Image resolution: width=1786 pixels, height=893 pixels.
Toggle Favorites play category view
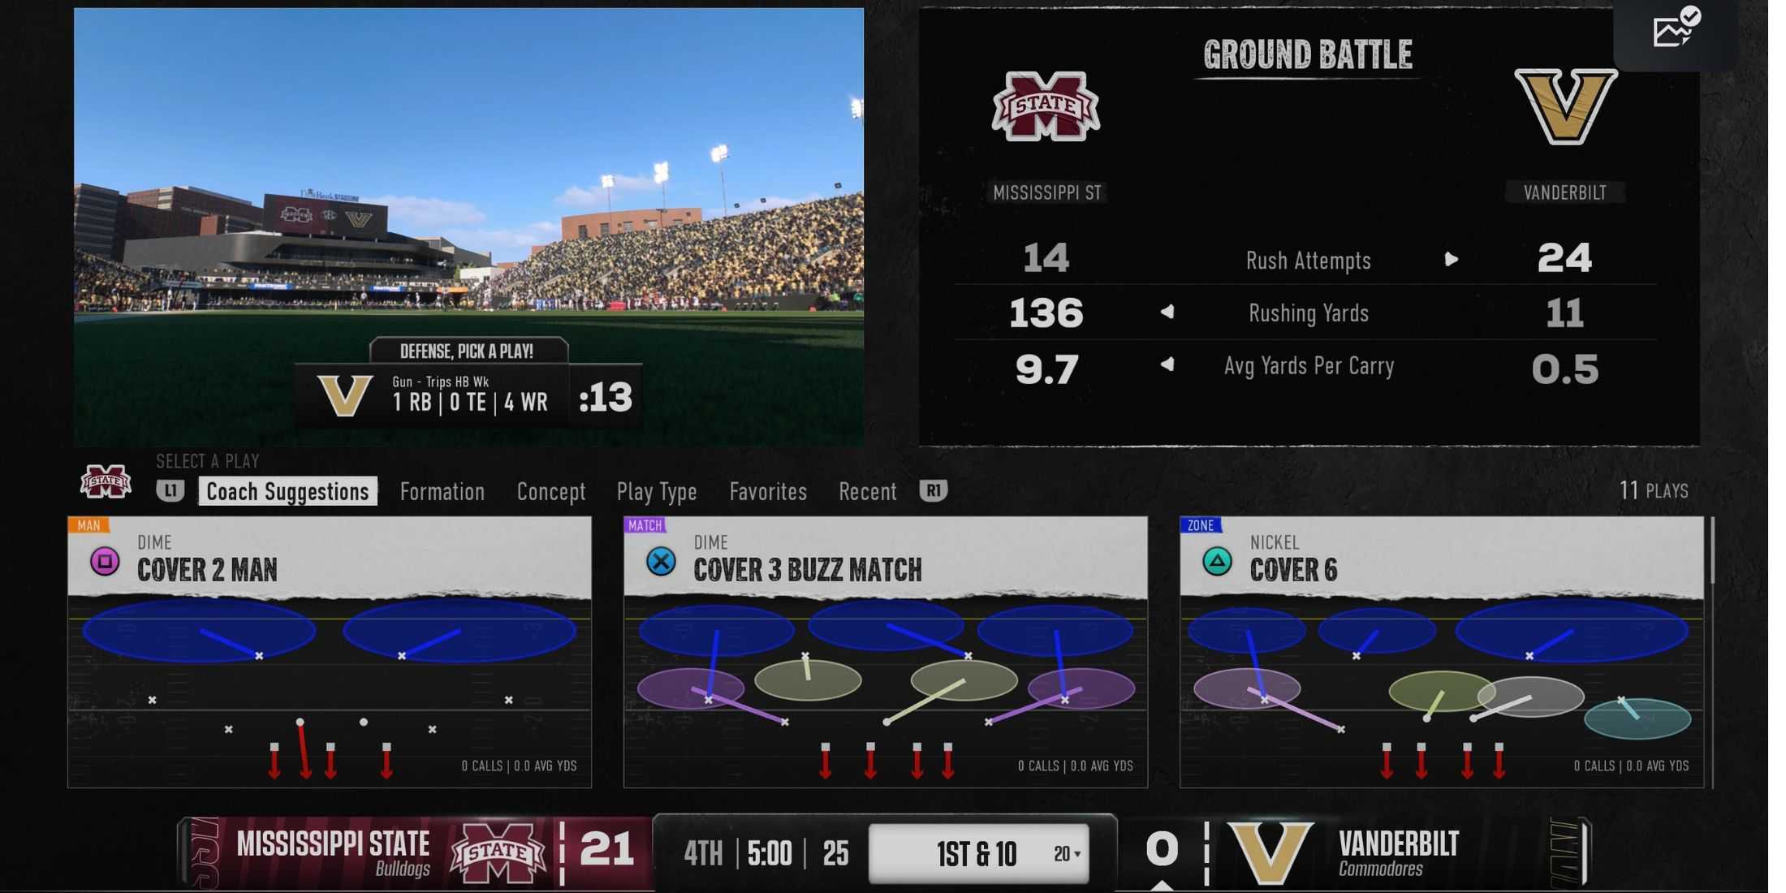pos(768,490)
